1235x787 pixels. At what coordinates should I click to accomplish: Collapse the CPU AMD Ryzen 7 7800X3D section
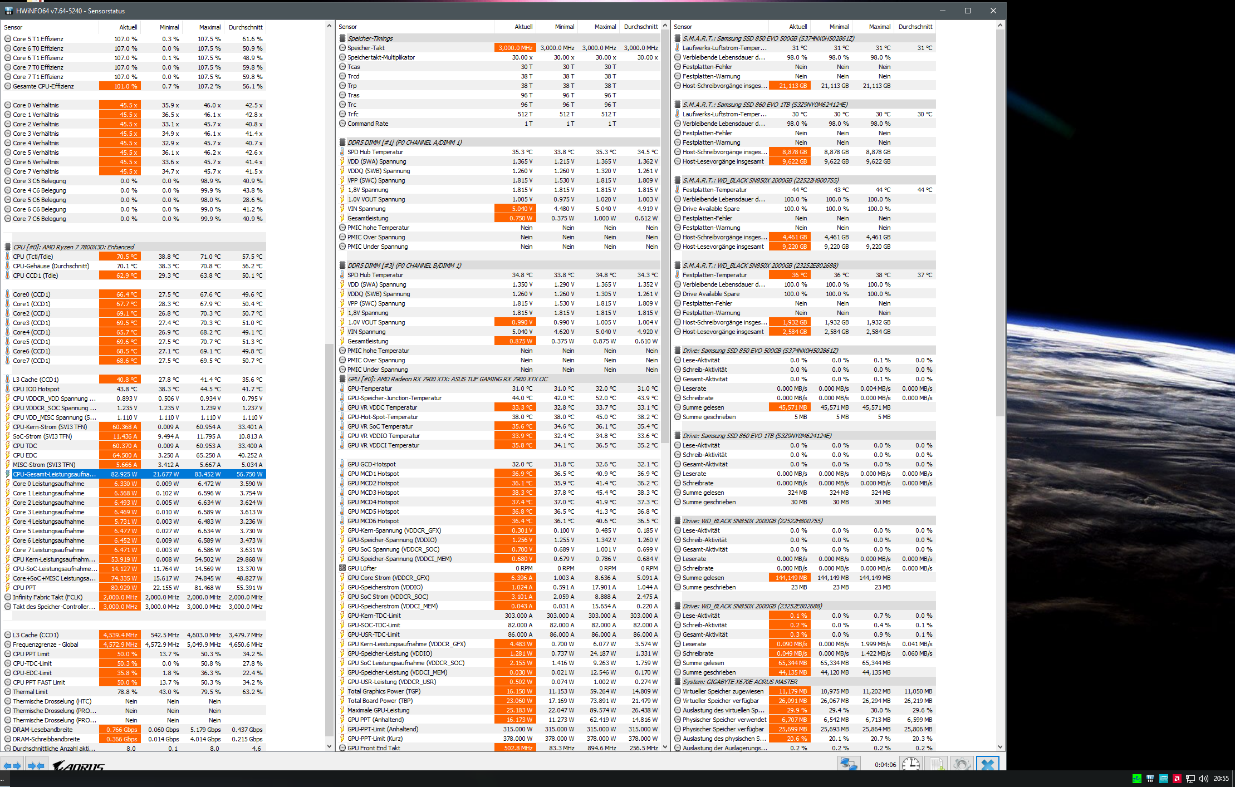click(73, 247)
